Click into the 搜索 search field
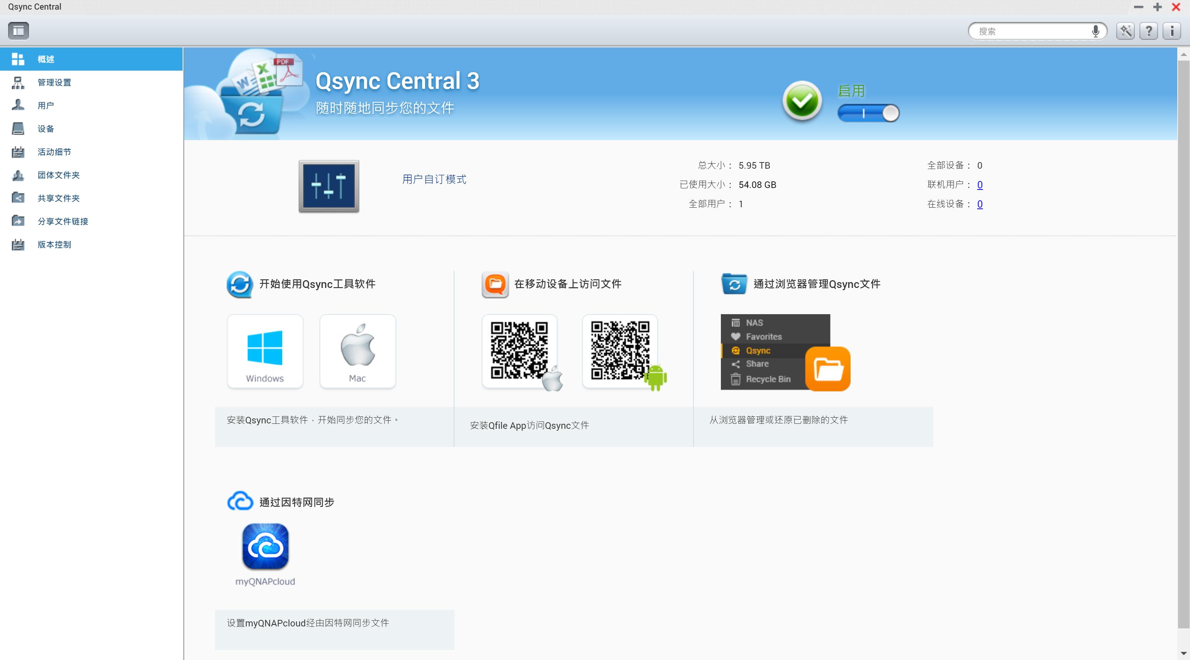Screen dimensions: 1190x660 (1030, 31)
